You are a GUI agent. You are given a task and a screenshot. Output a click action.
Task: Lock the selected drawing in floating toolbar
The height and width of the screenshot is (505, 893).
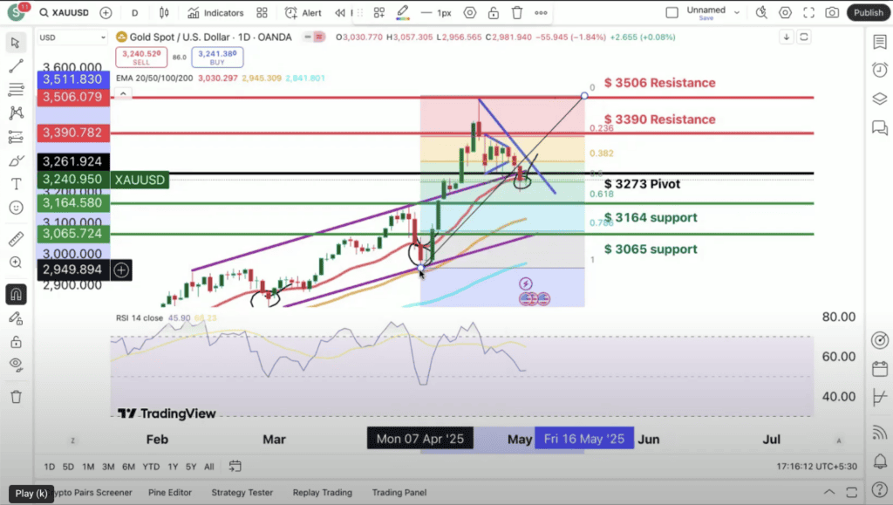click(494, 12)
